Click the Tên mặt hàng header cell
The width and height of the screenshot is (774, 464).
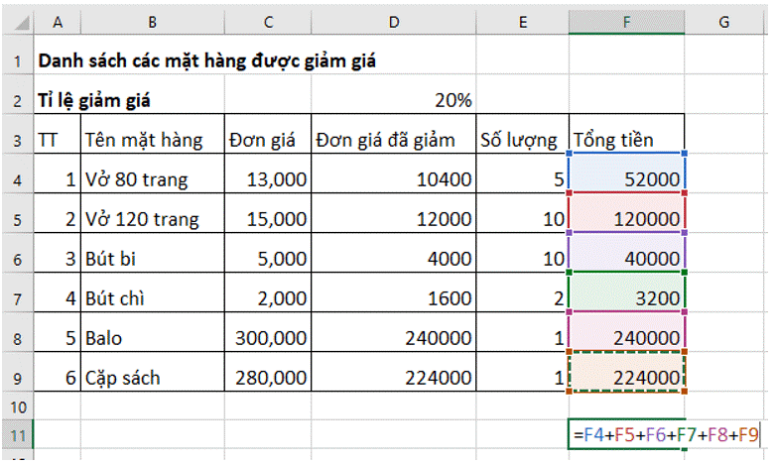point(153,139)
